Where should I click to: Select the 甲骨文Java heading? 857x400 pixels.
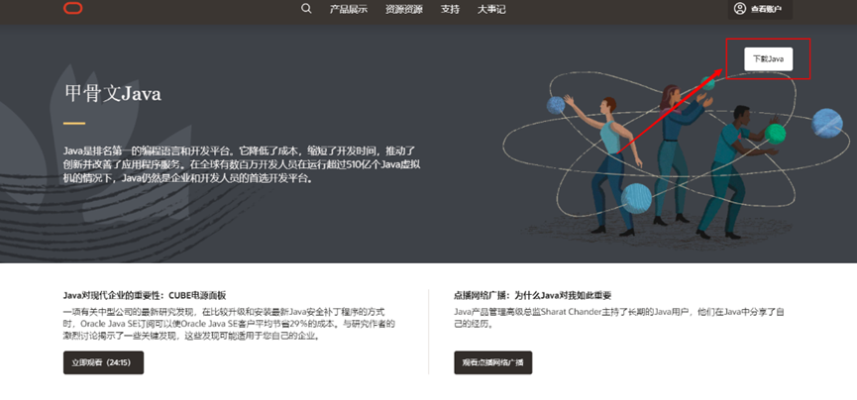[x=113, y=94]
